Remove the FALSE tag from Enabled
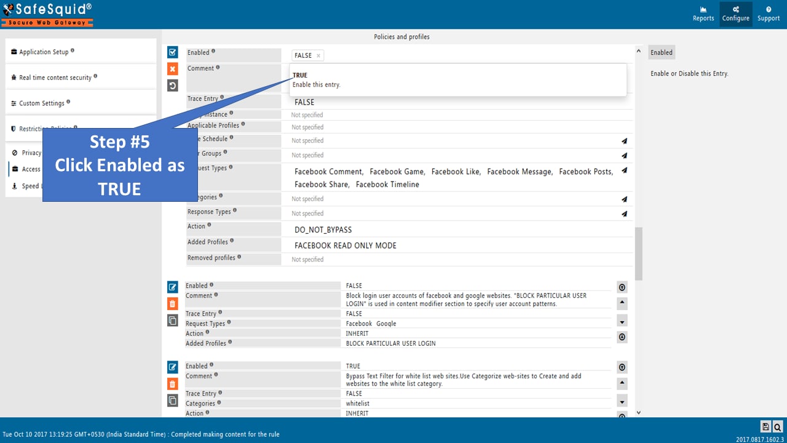This screenshot has width=787, height=443. click(x=318, y=55)
